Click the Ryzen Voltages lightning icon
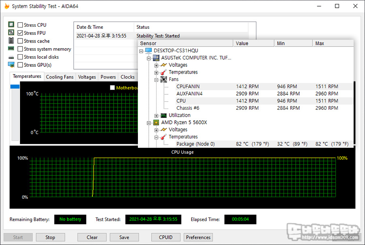Viewport: 365px width, 245px height. click(x=164, y=130)
